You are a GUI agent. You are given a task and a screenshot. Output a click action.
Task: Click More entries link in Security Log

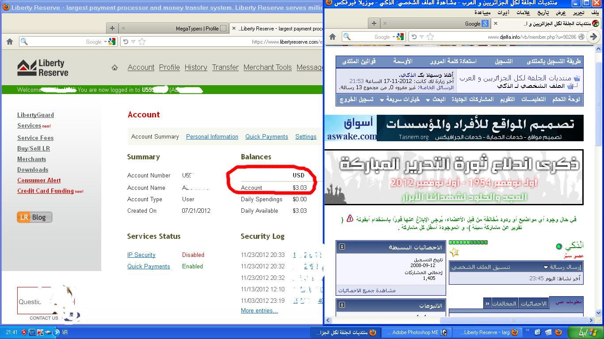coord(260,310)
